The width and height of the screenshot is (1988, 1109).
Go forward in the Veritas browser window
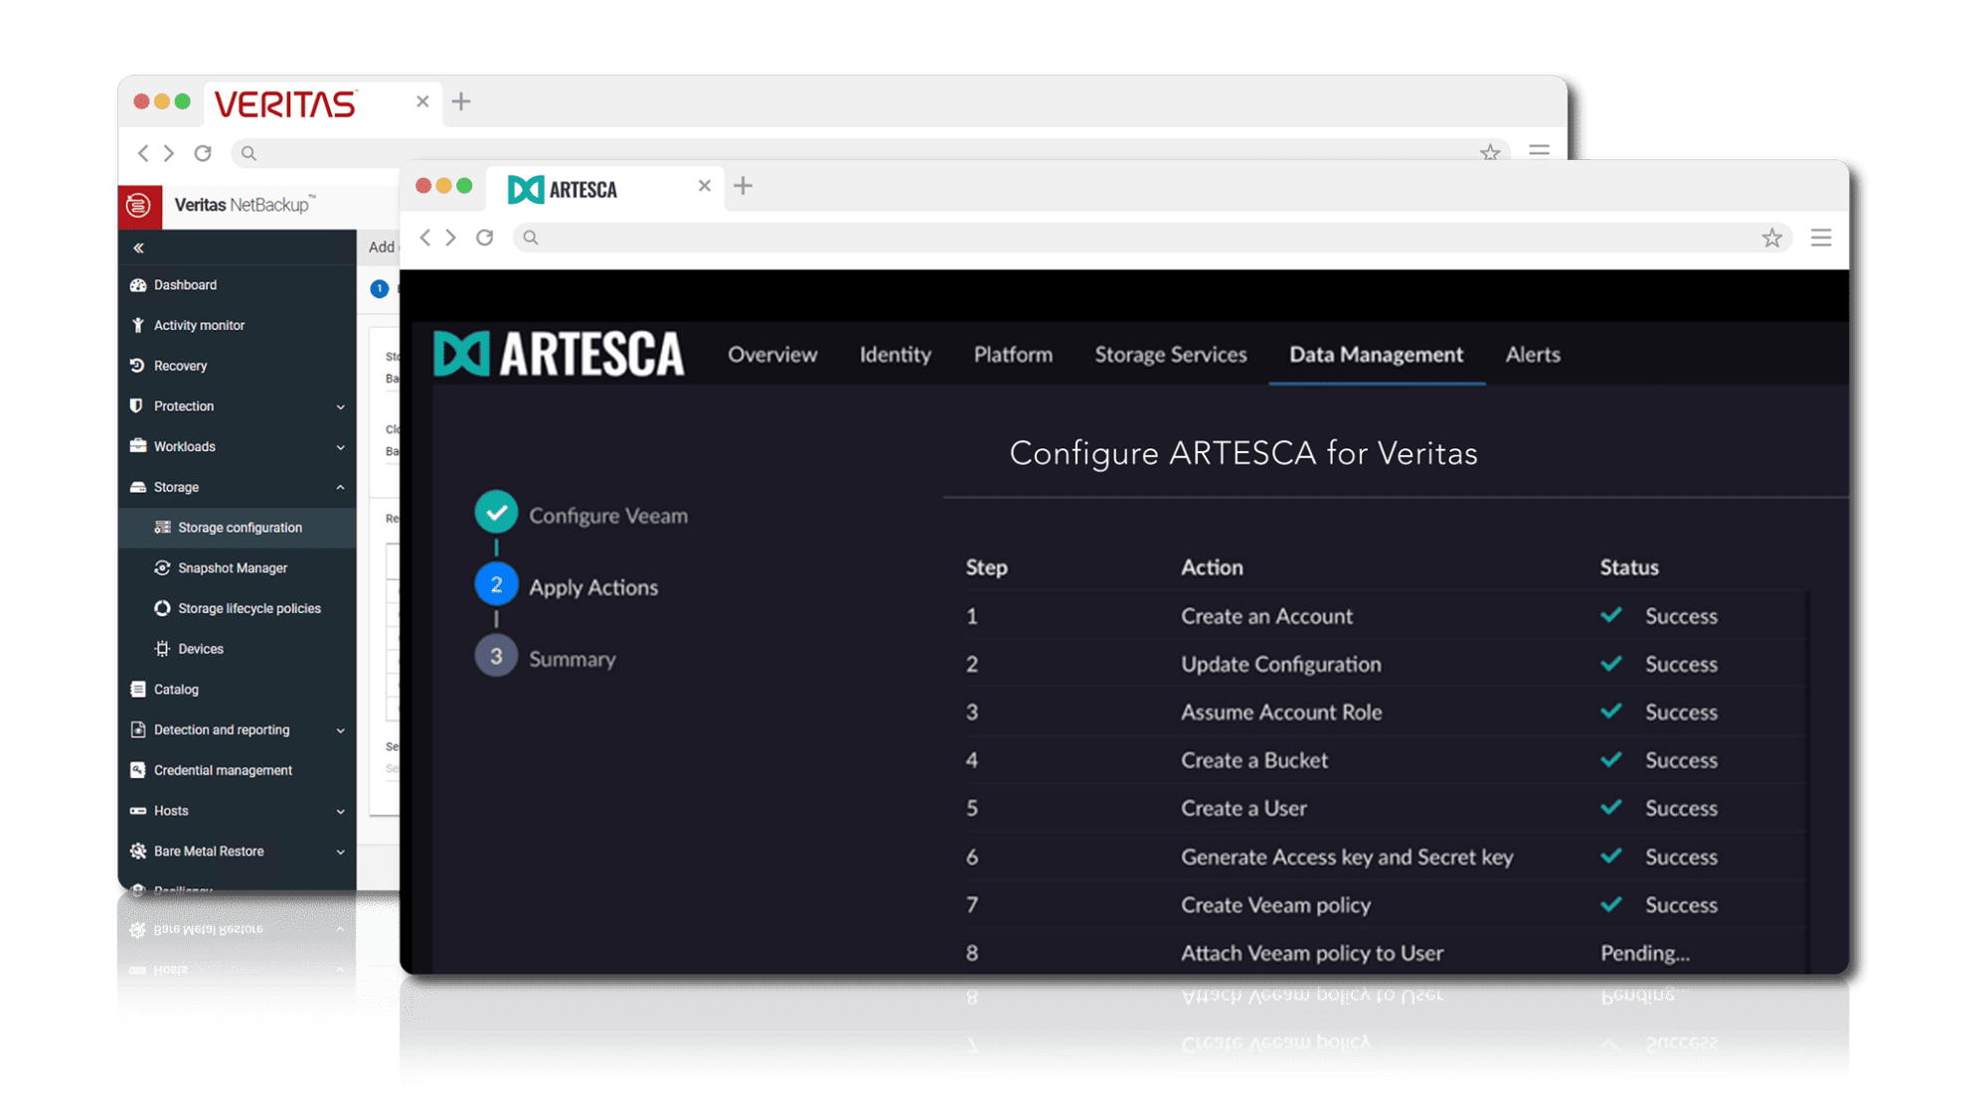[x=169, y=153]
